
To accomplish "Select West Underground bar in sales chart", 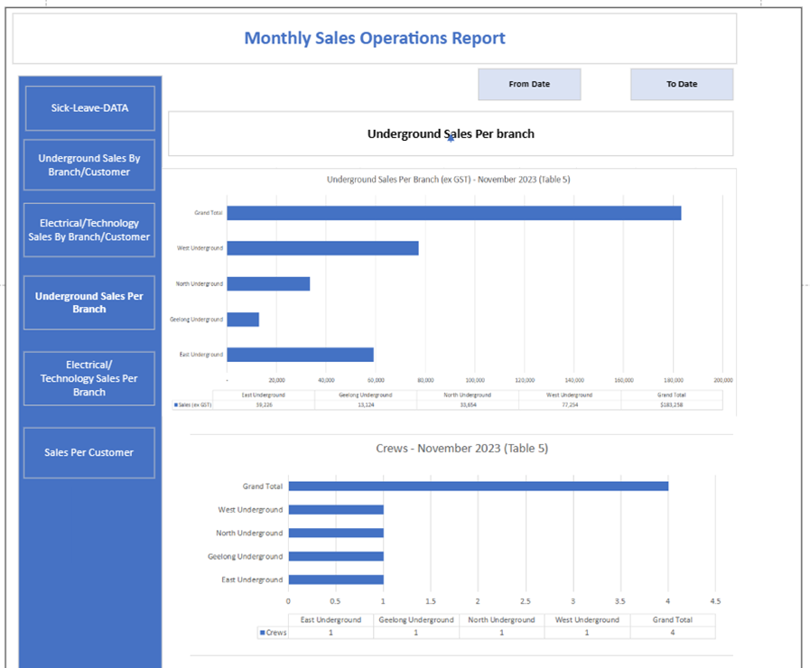I will pyautogui.click(x=322, y=248).
